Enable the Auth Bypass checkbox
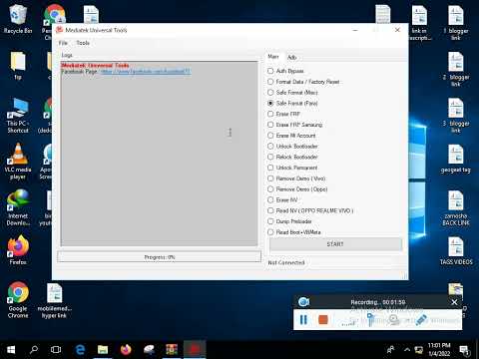Image resolution: width=479 pixels, height=359 pixels. pos(270,71)
